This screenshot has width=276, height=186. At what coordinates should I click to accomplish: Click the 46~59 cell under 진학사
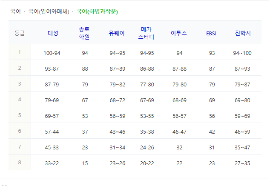[x=242, y=132]
